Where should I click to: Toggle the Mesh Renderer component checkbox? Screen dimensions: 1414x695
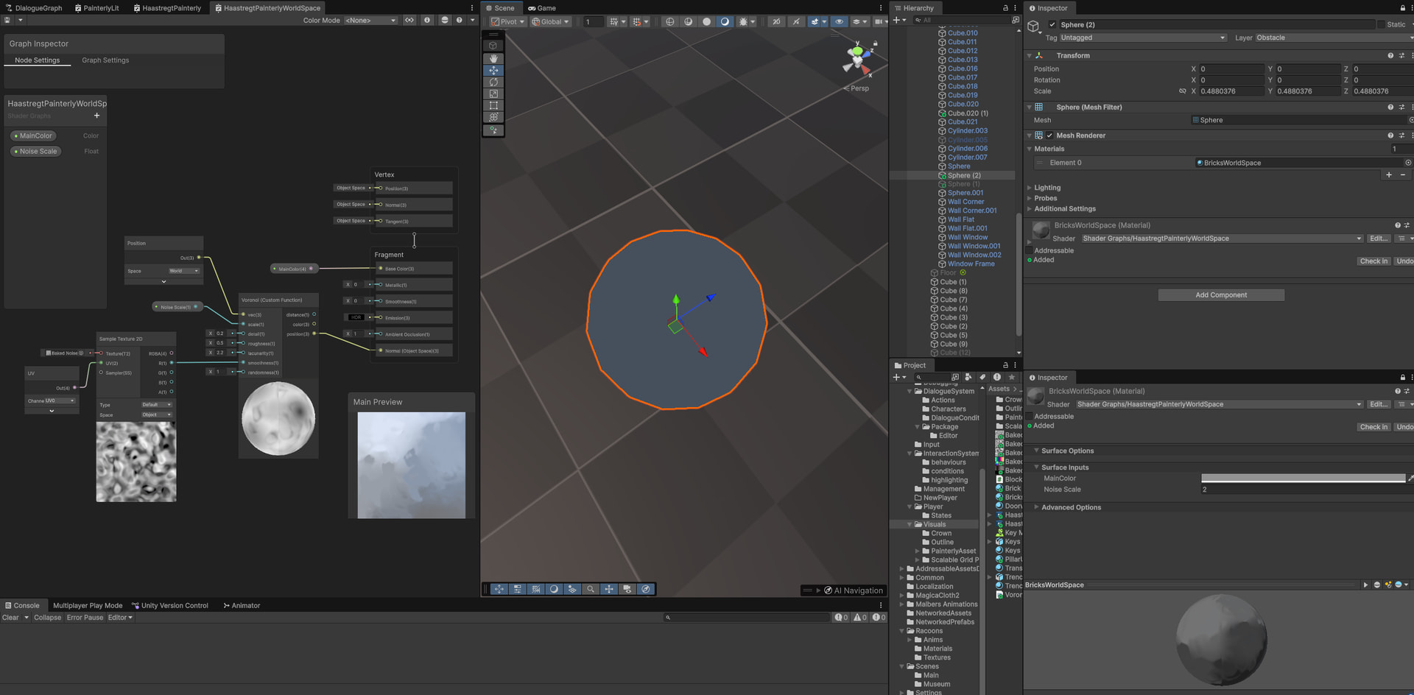pyautogui.click(x=1049, y=135)
